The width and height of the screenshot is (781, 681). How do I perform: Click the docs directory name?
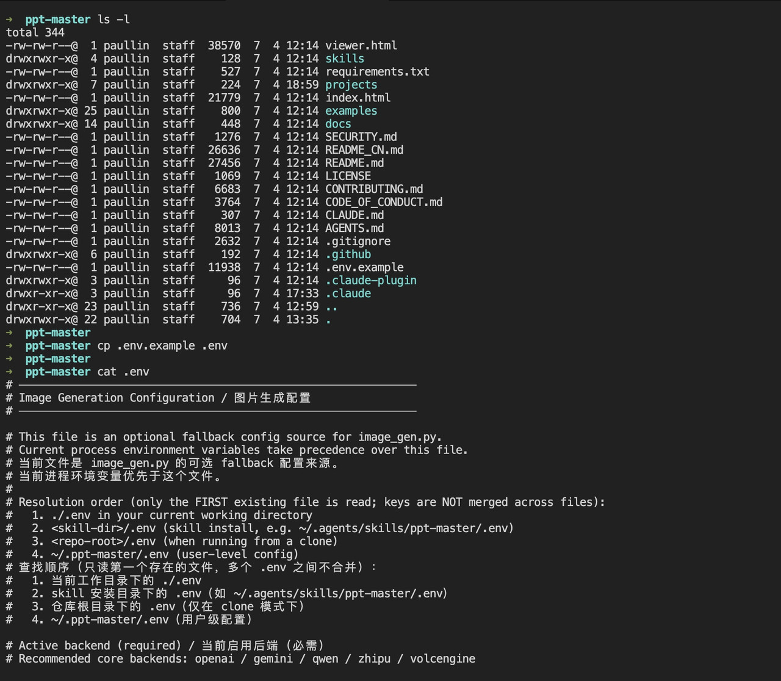(338, 124)
